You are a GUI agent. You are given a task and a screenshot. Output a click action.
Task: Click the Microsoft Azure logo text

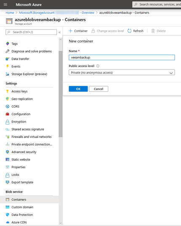(29, 5)
